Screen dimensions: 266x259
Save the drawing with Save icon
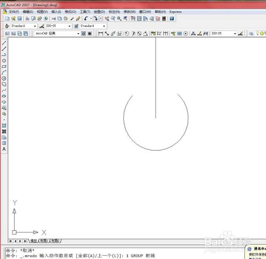coord(20,18)
